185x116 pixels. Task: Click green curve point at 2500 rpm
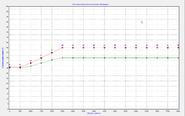click(x=62, y=58)
